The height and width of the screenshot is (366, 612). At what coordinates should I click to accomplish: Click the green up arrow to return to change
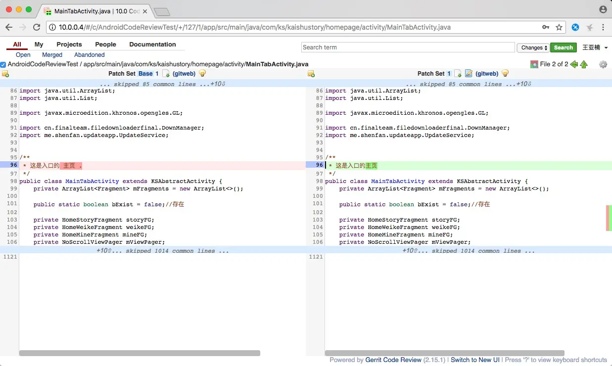click(x=584, y=64)
